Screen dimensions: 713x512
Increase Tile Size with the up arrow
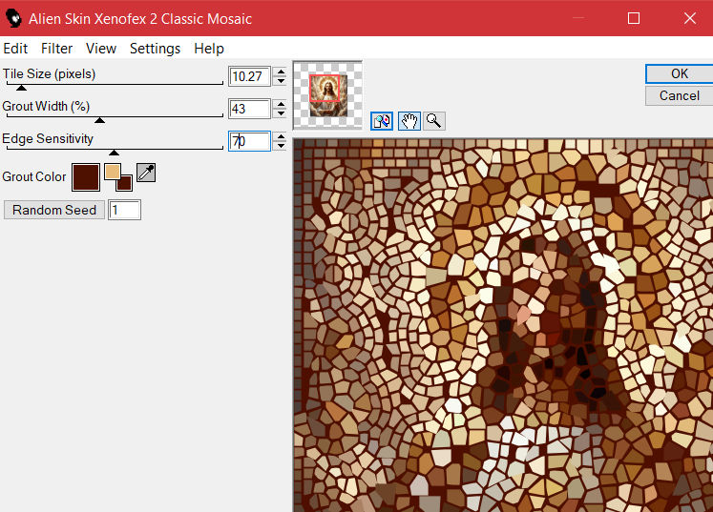tap(281, 72)
